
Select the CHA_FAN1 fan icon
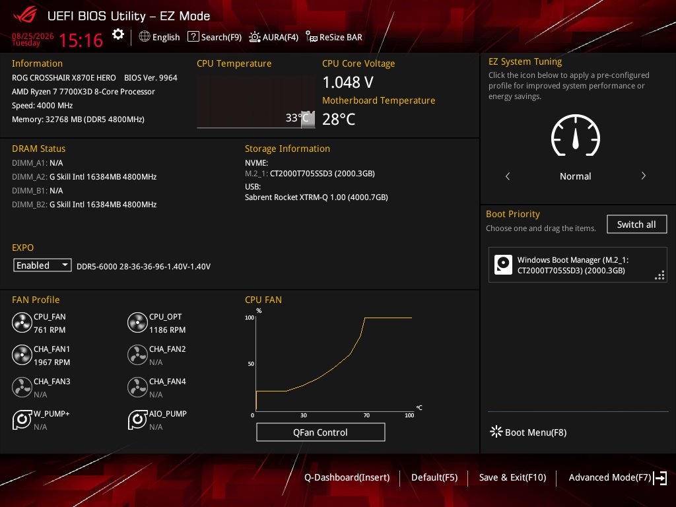pyautogui.click(x=22, y=355)
